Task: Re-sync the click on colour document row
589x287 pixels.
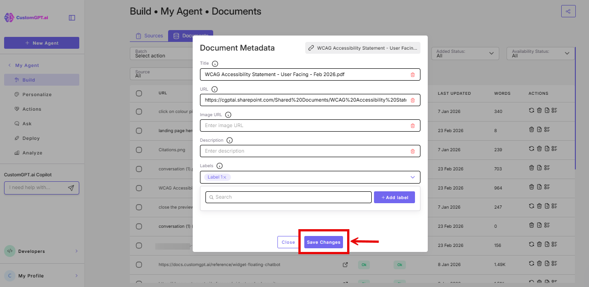Action: (x=531, y=110)
